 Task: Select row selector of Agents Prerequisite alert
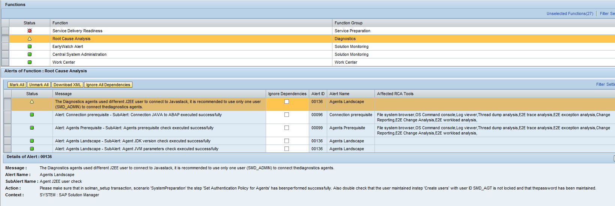(x=8, y=130)
